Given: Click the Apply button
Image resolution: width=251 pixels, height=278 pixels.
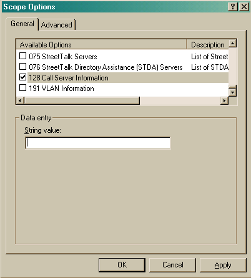Looking at the screenshot, I should (x=223, y=265).
